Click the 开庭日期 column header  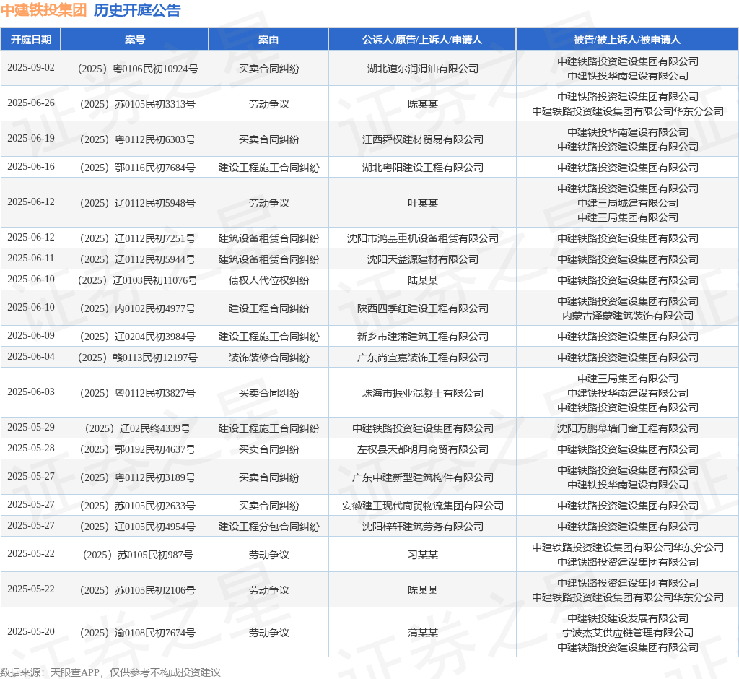click(x=31, y=40)
